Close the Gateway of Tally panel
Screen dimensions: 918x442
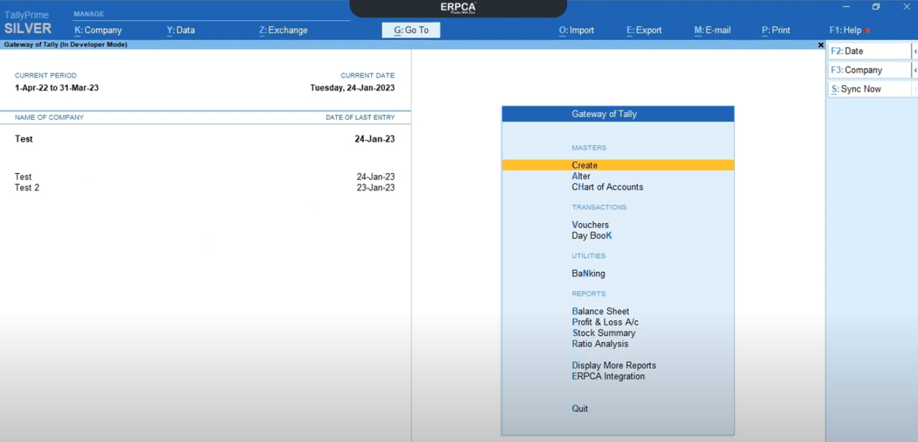[x=821, y=45]
